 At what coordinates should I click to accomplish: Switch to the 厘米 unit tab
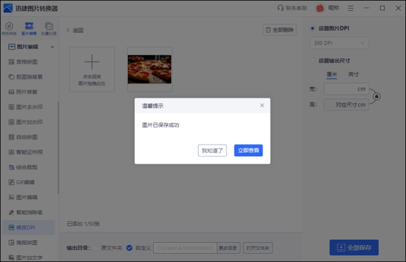(332, 75)
